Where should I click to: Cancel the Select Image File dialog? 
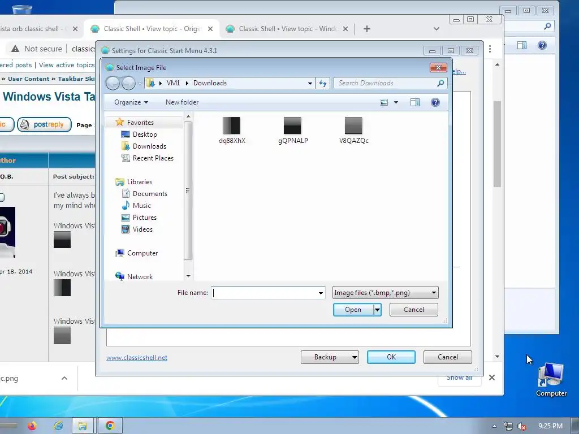413,310
